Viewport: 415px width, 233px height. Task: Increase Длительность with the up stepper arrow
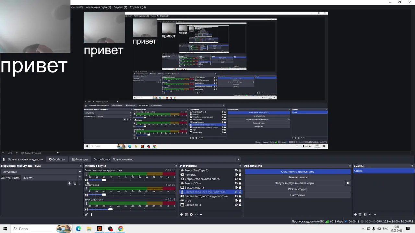pos(80,177)
